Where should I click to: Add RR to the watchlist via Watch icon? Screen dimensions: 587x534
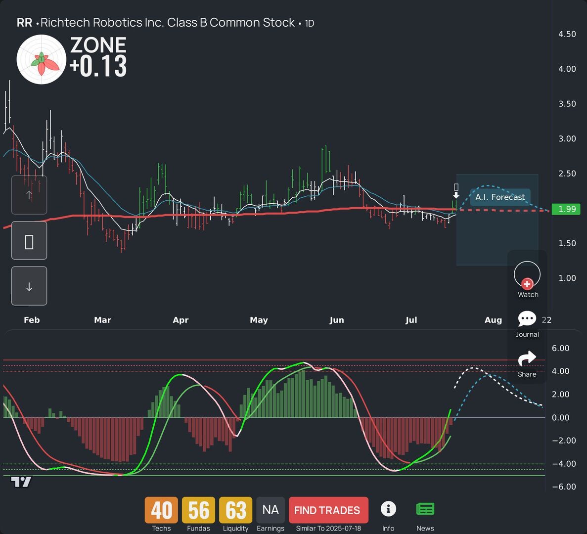tap(527, 275)
